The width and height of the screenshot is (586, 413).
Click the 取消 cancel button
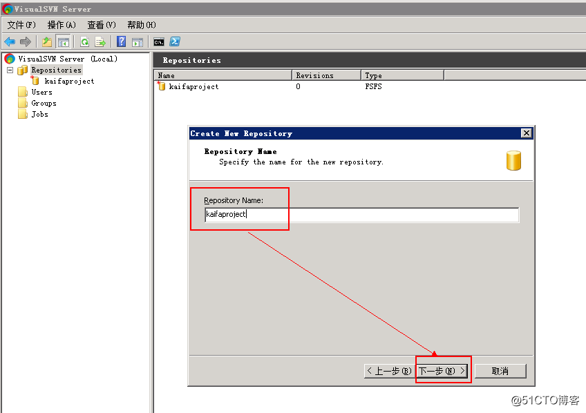pyautogui.click(x=500, y=371)
